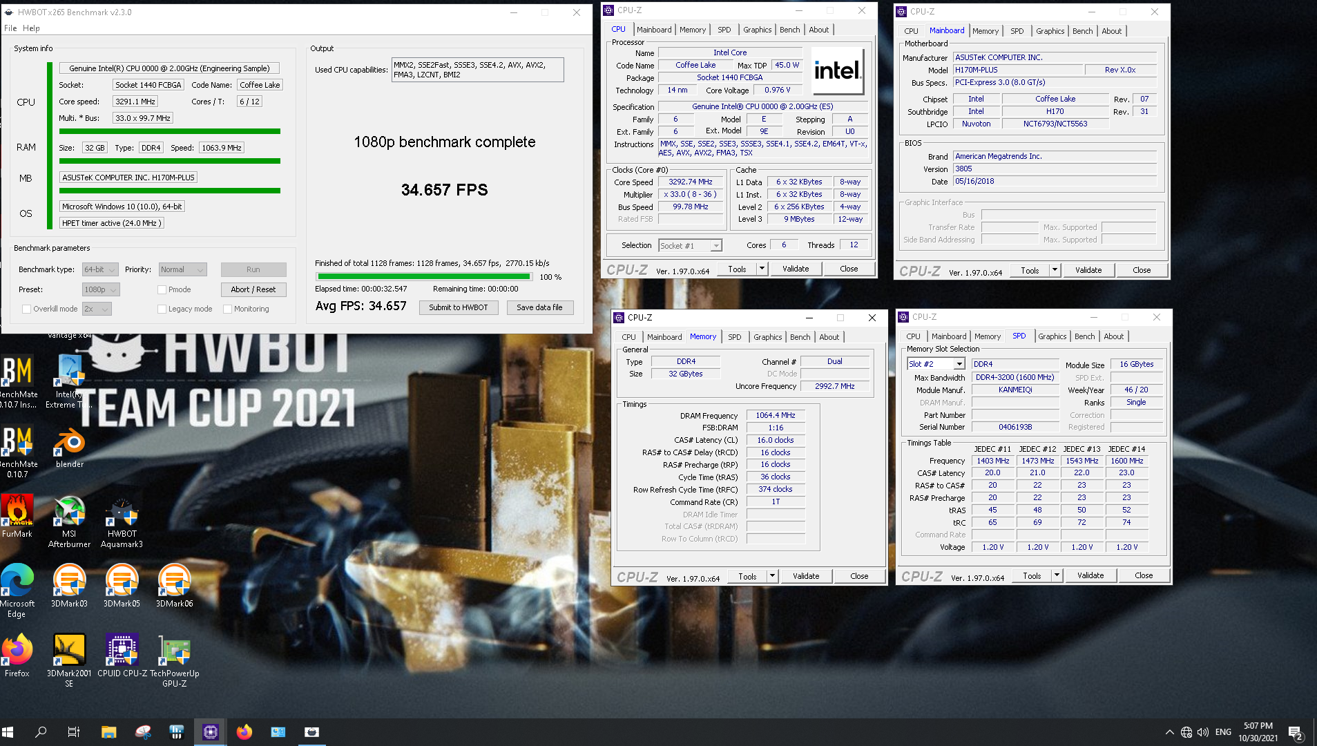Launch 3DMark2001 SE desktop icon
This screenshot has width=1317, height=746.
click(x=69, y=660)
